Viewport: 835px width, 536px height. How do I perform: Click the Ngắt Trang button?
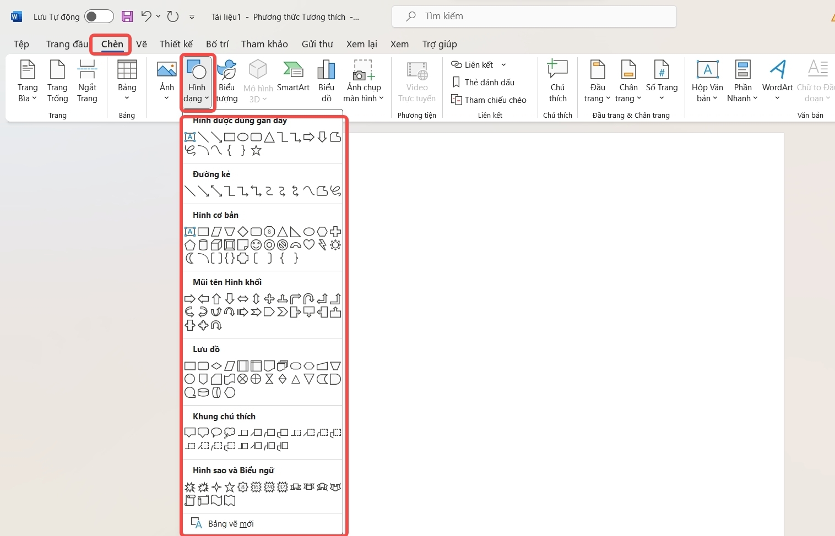pyautogui.click(x=87, y=81)
